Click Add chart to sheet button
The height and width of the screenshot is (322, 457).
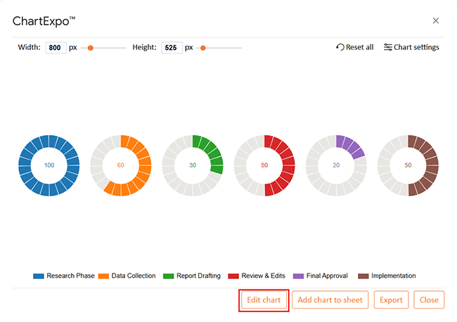pos(330,300)
